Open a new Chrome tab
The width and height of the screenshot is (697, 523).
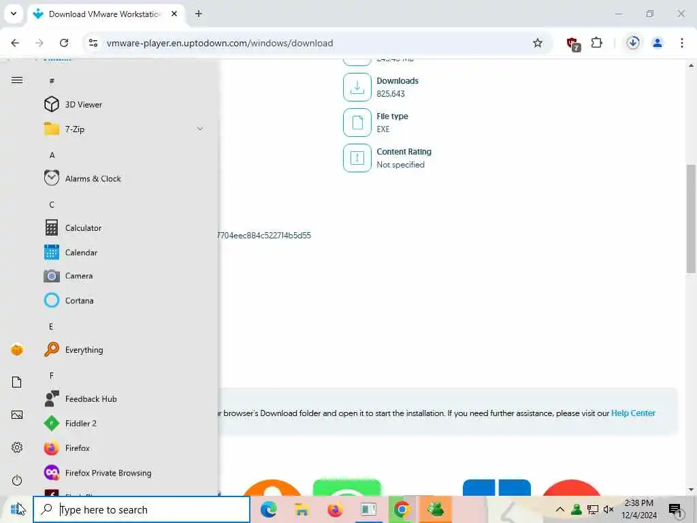[x=198, y=14]
